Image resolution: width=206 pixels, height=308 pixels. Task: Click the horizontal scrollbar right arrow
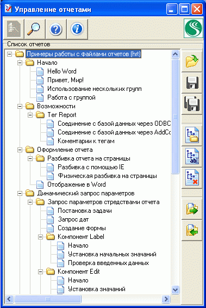click(x=166, y=299)
